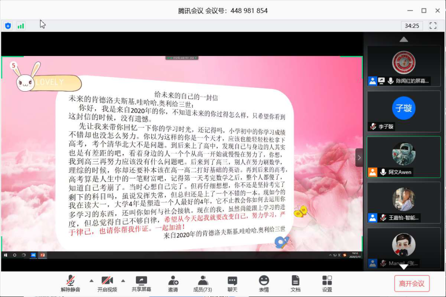Image resolution: width=446 pixels, height=297 pixels.
Task: Expand video options arrow beside 开启视频
Action: (123, 280)
